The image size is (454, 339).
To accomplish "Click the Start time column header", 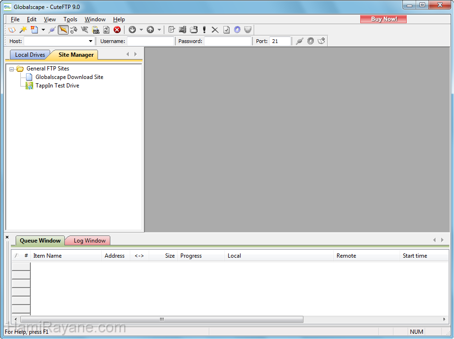I will (x=424, y=256).
